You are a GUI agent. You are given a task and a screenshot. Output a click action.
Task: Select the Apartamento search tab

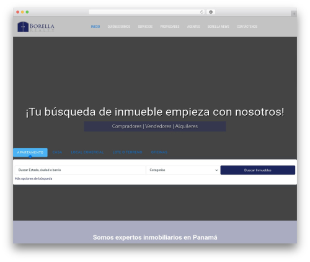[30, 152]
